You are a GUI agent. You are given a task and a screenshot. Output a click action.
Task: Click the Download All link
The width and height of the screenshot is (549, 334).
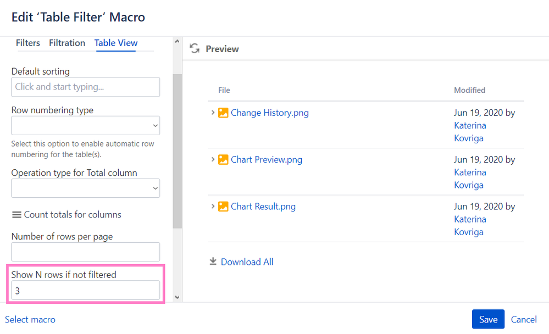coord(247,262)
